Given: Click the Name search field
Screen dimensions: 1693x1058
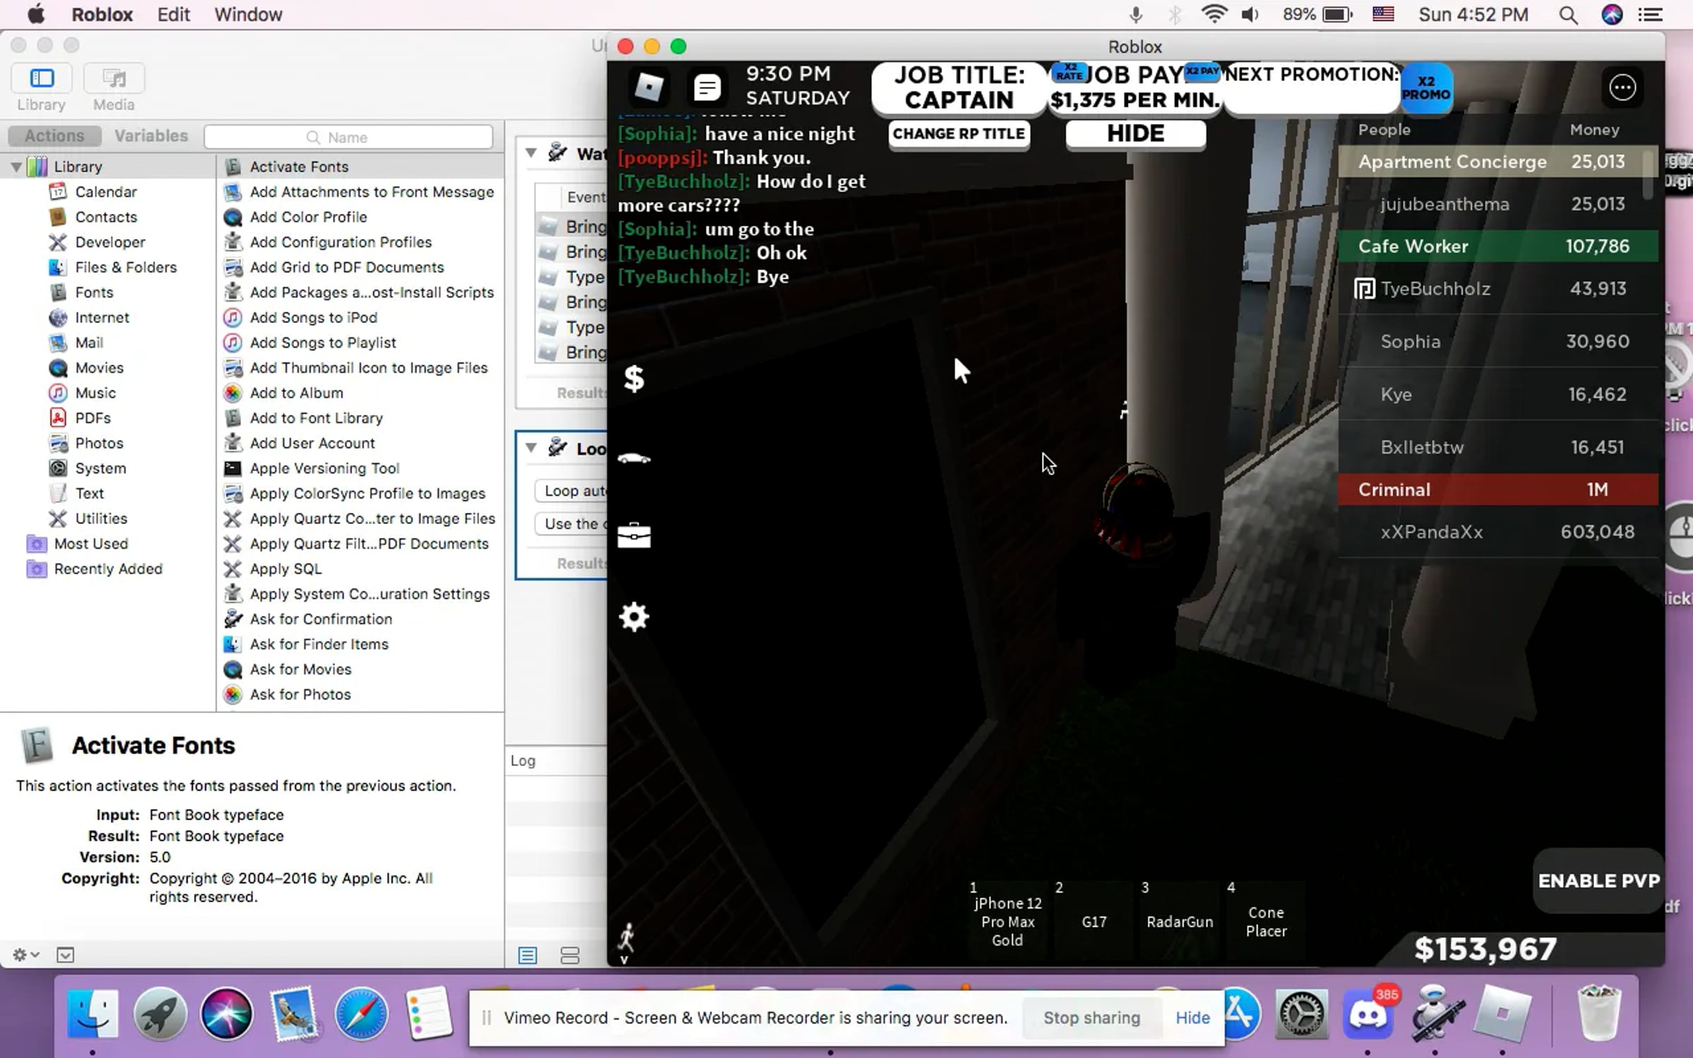Looking at the screenshot, I should (348, 138).
